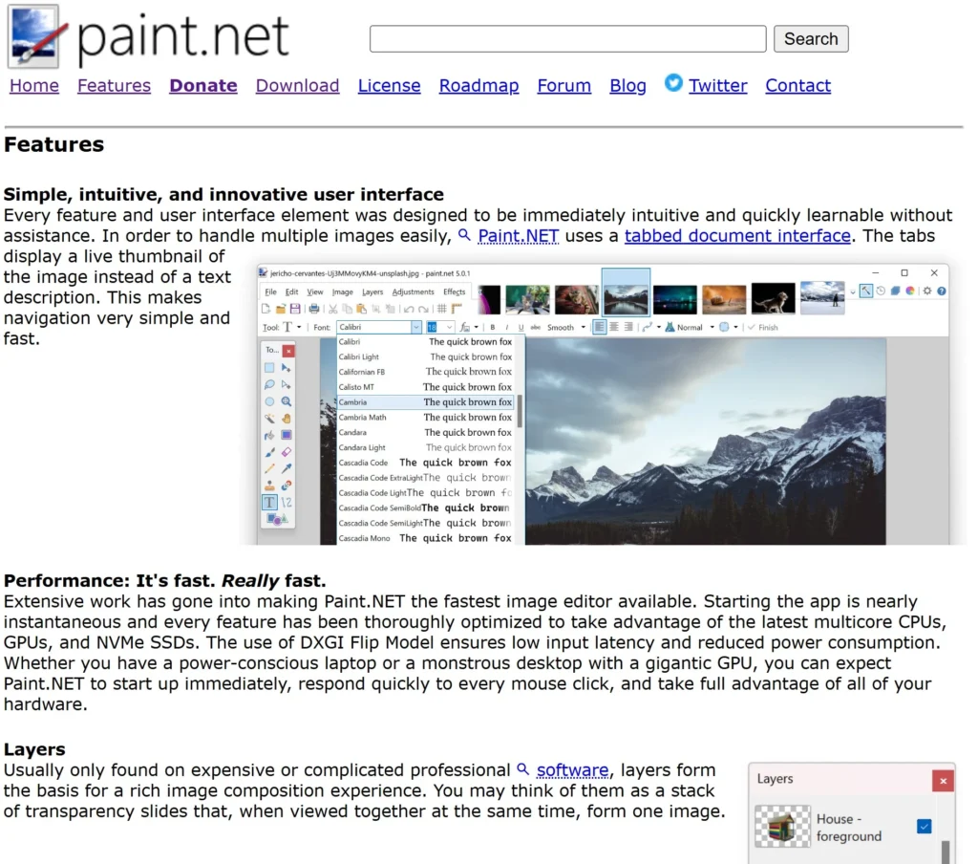Select the Eraser tool
The height and width of the screenshot is (864, 978).
click(x=287, y=452)
